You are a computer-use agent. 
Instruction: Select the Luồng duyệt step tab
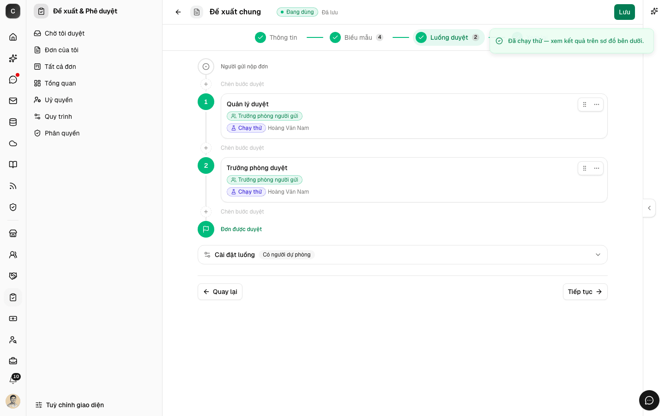coord(448,37)
